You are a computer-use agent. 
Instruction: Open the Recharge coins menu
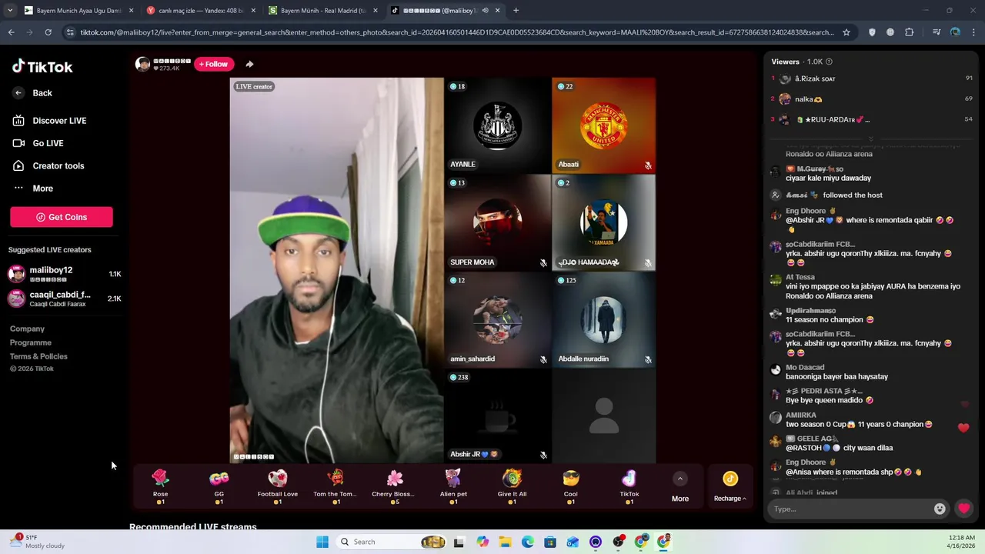pyautogui.click(x=730, y=487)
